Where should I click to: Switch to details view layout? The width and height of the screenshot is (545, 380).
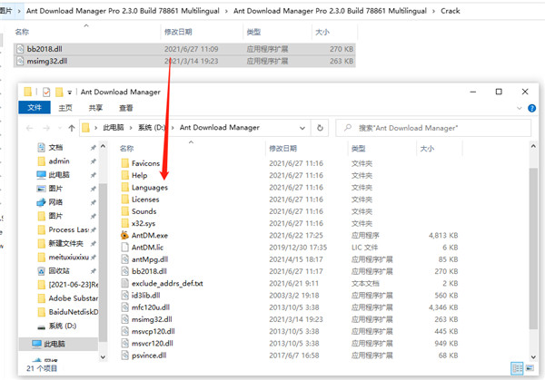click(517, 368)
